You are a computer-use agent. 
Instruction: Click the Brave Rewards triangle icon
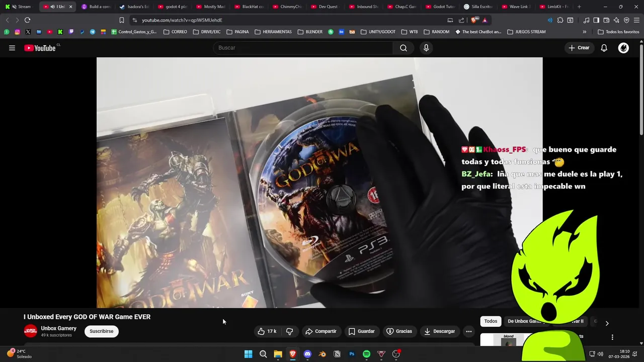point(485,20)
